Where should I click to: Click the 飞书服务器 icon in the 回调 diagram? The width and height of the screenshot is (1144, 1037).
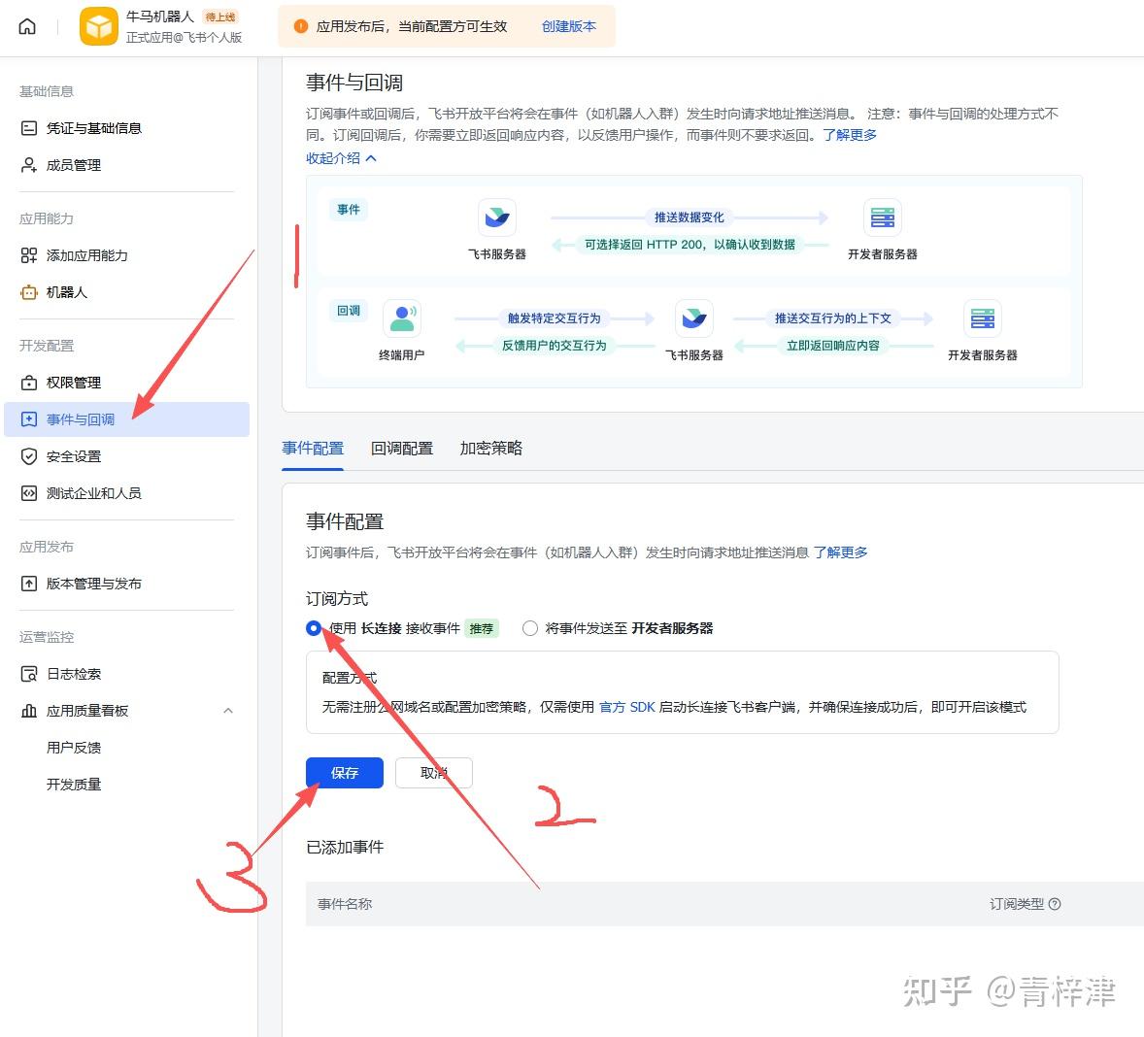click(x=693, y=318)
